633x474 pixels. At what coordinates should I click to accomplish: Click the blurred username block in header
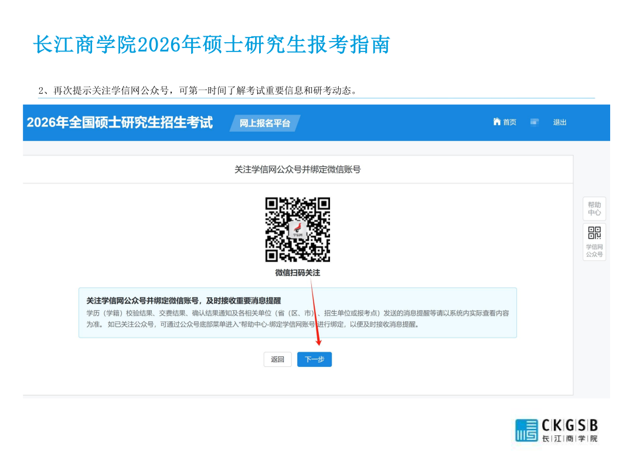click(534, 122)
